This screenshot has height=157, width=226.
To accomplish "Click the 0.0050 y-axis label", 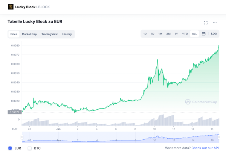I will coord(15,73).
